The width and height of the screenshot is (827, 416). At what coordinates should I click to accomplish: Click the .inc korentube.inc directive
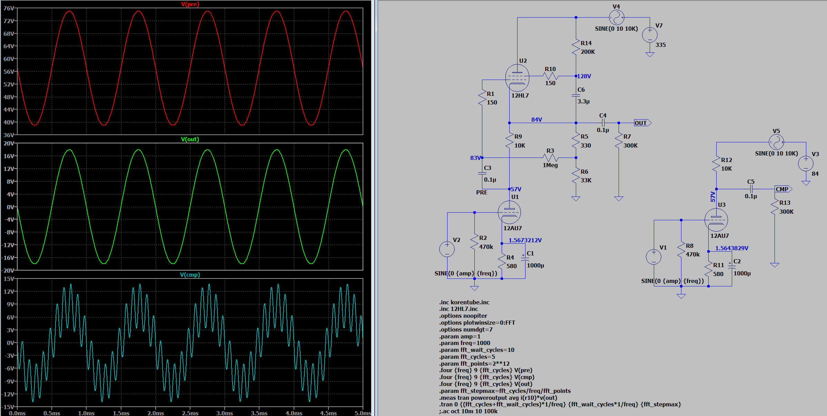pos(464,302)
